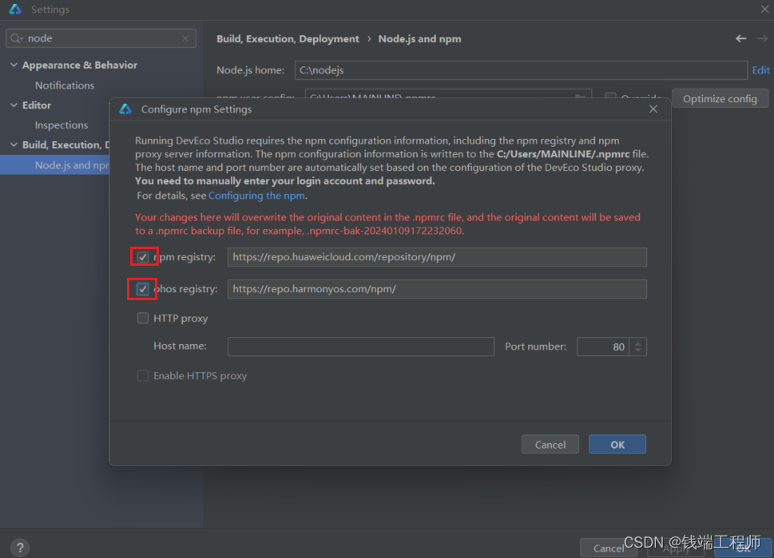
Task: Open the Configuring the npm link
Action: click(x=256, y=196)
